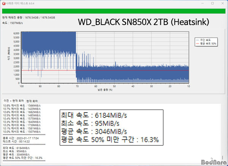Click the 평균 속도 50% legend entry
The height and width of the screenshot is (166, 228).
tap(206, 44)
